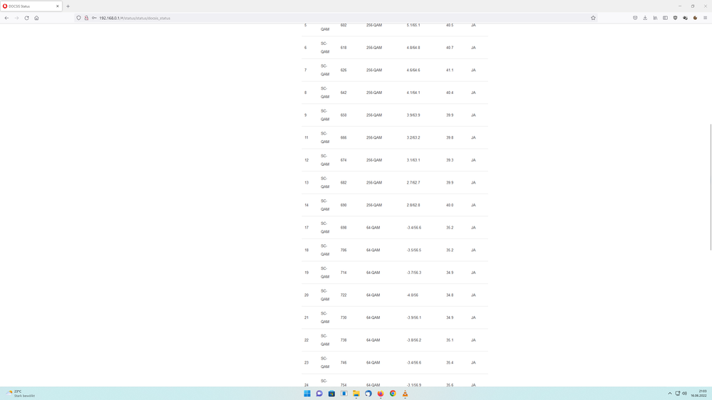
Task: Select frequency cell 618
Action: [x=344, y=48]
